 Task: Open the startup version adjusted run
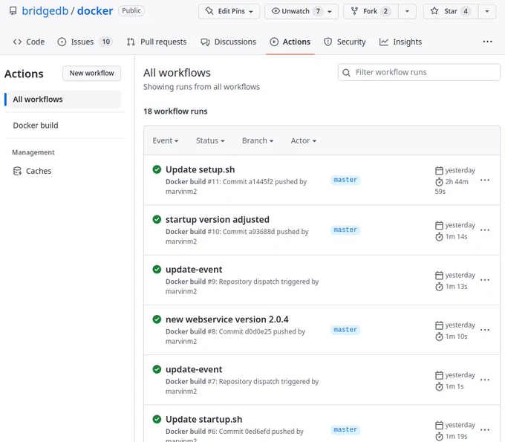(x=218, y=219)
